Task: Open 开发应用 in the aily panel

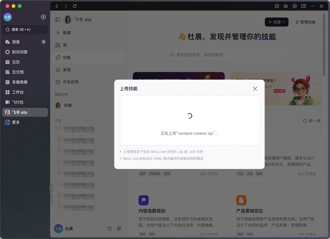Action: [x=88, y=82]
